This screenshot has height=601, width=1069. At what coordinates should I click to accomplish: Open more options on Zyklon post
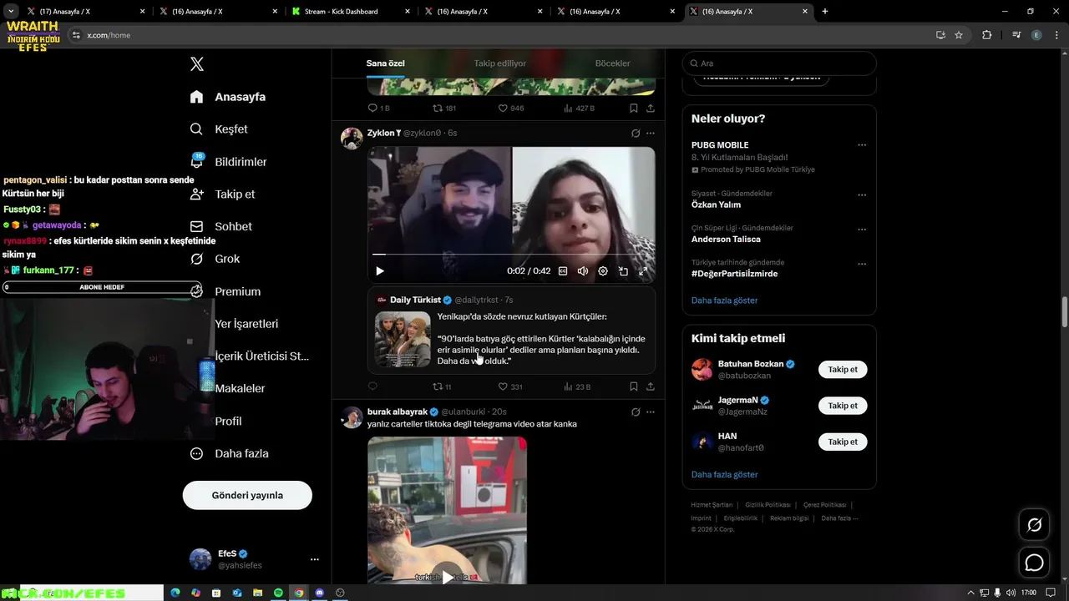[x=651, y=134]
